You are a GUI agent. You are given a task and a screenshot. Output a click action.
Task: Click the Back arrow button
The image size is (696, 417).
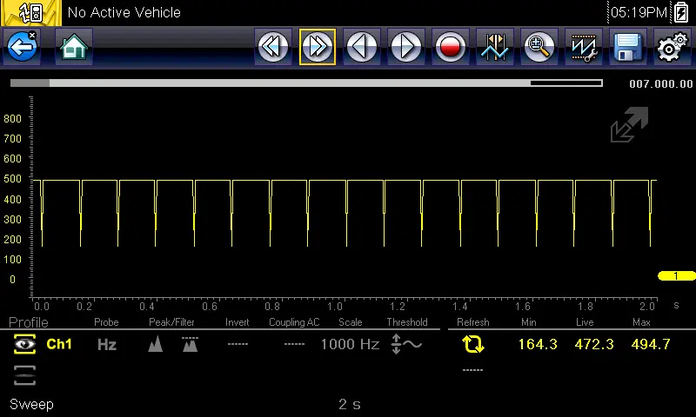pyautogui.click(x=22, y=47)
